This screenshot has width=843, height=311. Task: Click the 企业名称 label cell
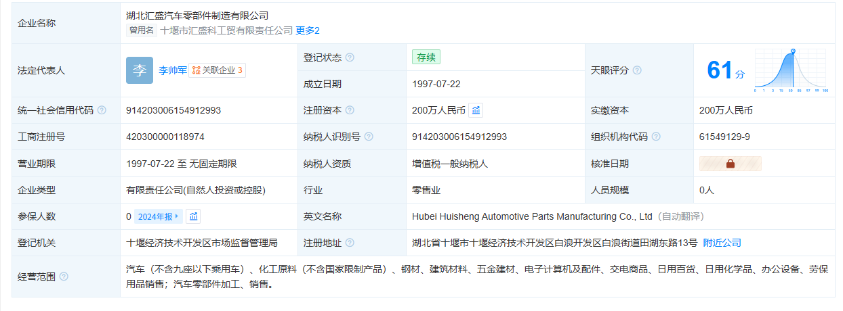[x=66, y=23]
